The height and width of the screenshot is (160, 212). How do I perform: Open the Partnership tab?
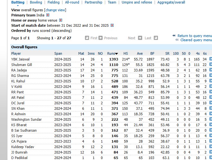coord(93,2)
